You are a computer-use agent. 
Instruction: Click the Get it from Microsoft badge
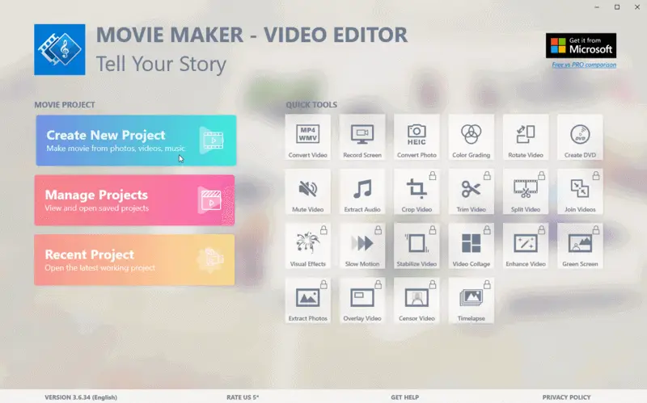coord(581,45)
